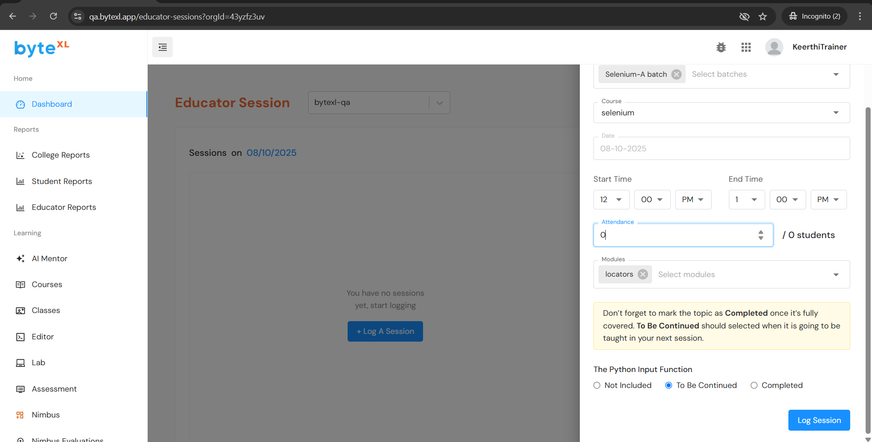Collapse sidebar using the menu toggle icon
872x442 pixels.
coord(162,47)
